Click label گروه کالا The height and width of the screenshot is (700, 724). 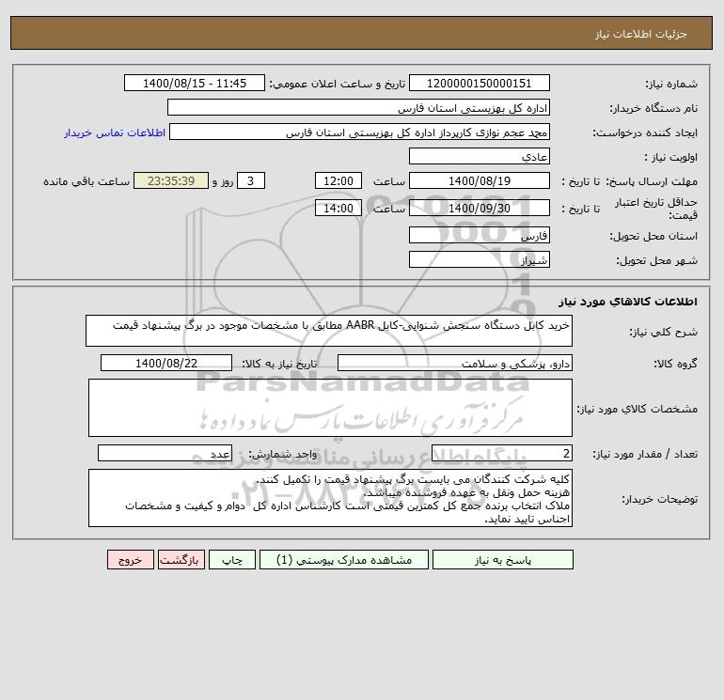(x=675, y=364)
